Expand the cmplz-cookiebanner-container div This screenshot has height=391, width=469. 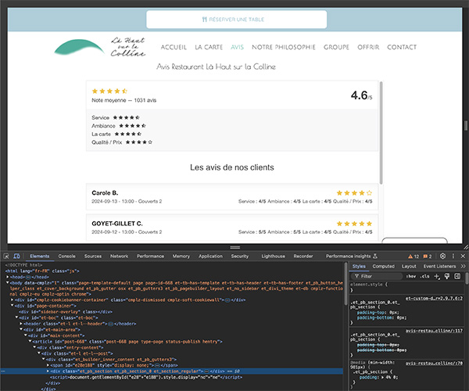12,300
